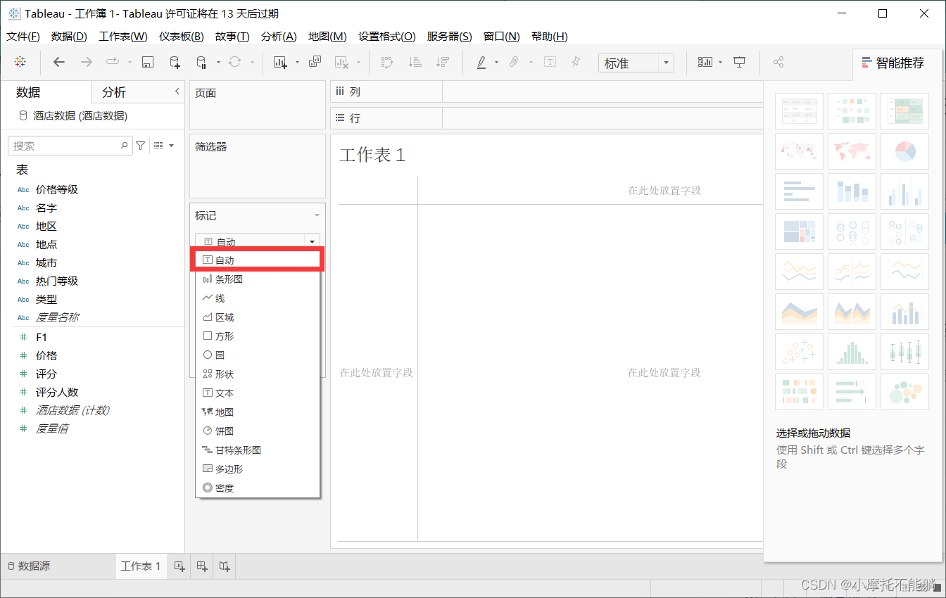946x598 pixels.
Task: Select 密度 mark type in the list
Action: [x=258, y=488]
